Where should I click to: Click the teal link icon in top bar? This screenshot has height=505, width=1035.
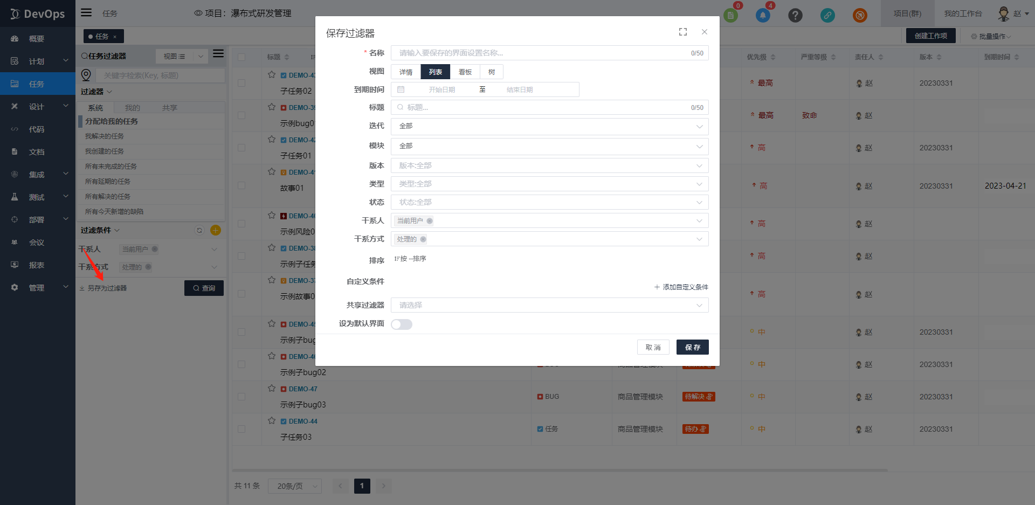tap(827, 15)
